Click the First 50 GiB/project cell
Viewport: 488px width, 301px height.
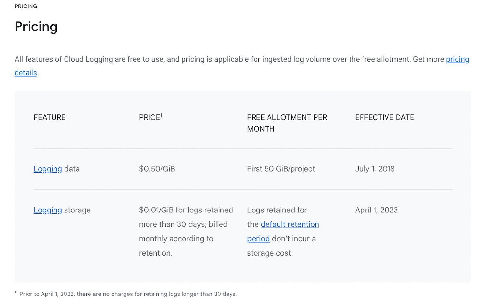click(x=281, y=169)
